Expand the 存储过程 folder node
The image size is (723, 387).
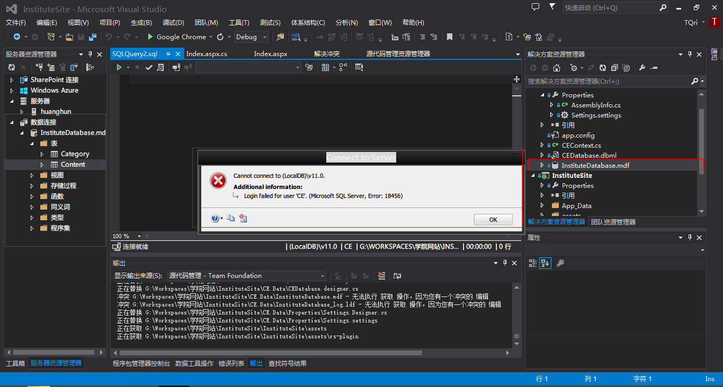pyautogui.click(x=32, y=186)
